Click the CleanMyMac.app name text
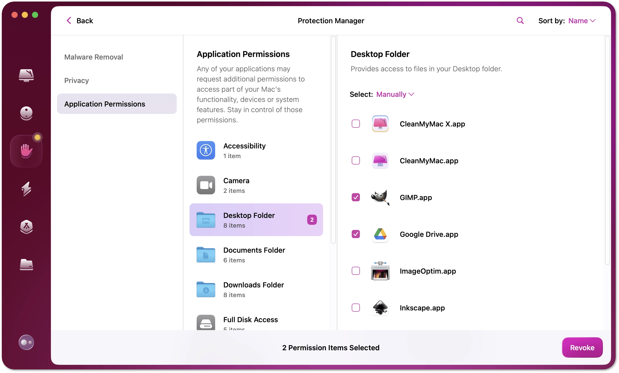Image resolution: width=619 pixels, height=373 pixels. [x=429, y=161]
